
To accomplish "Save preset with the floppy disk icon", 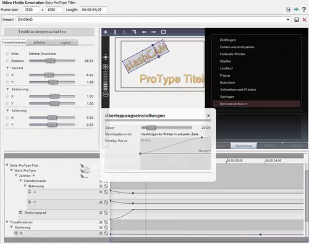I will 297,20.
